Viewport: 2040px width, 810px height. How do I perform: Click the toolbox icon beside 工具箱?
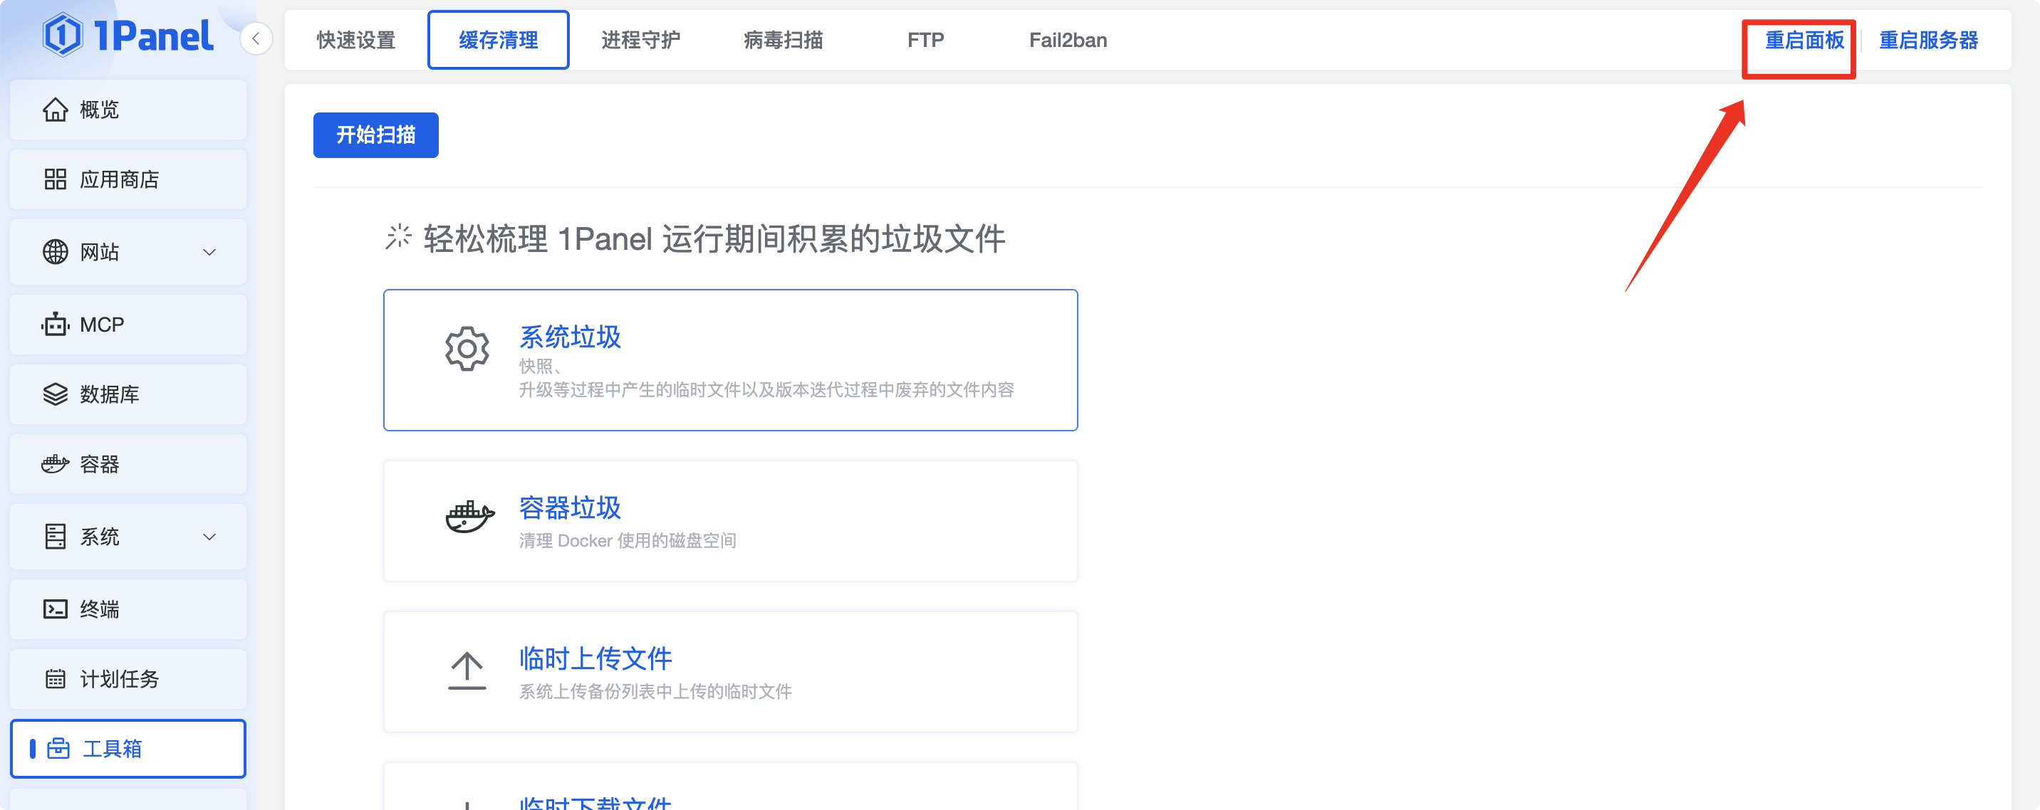58,748
